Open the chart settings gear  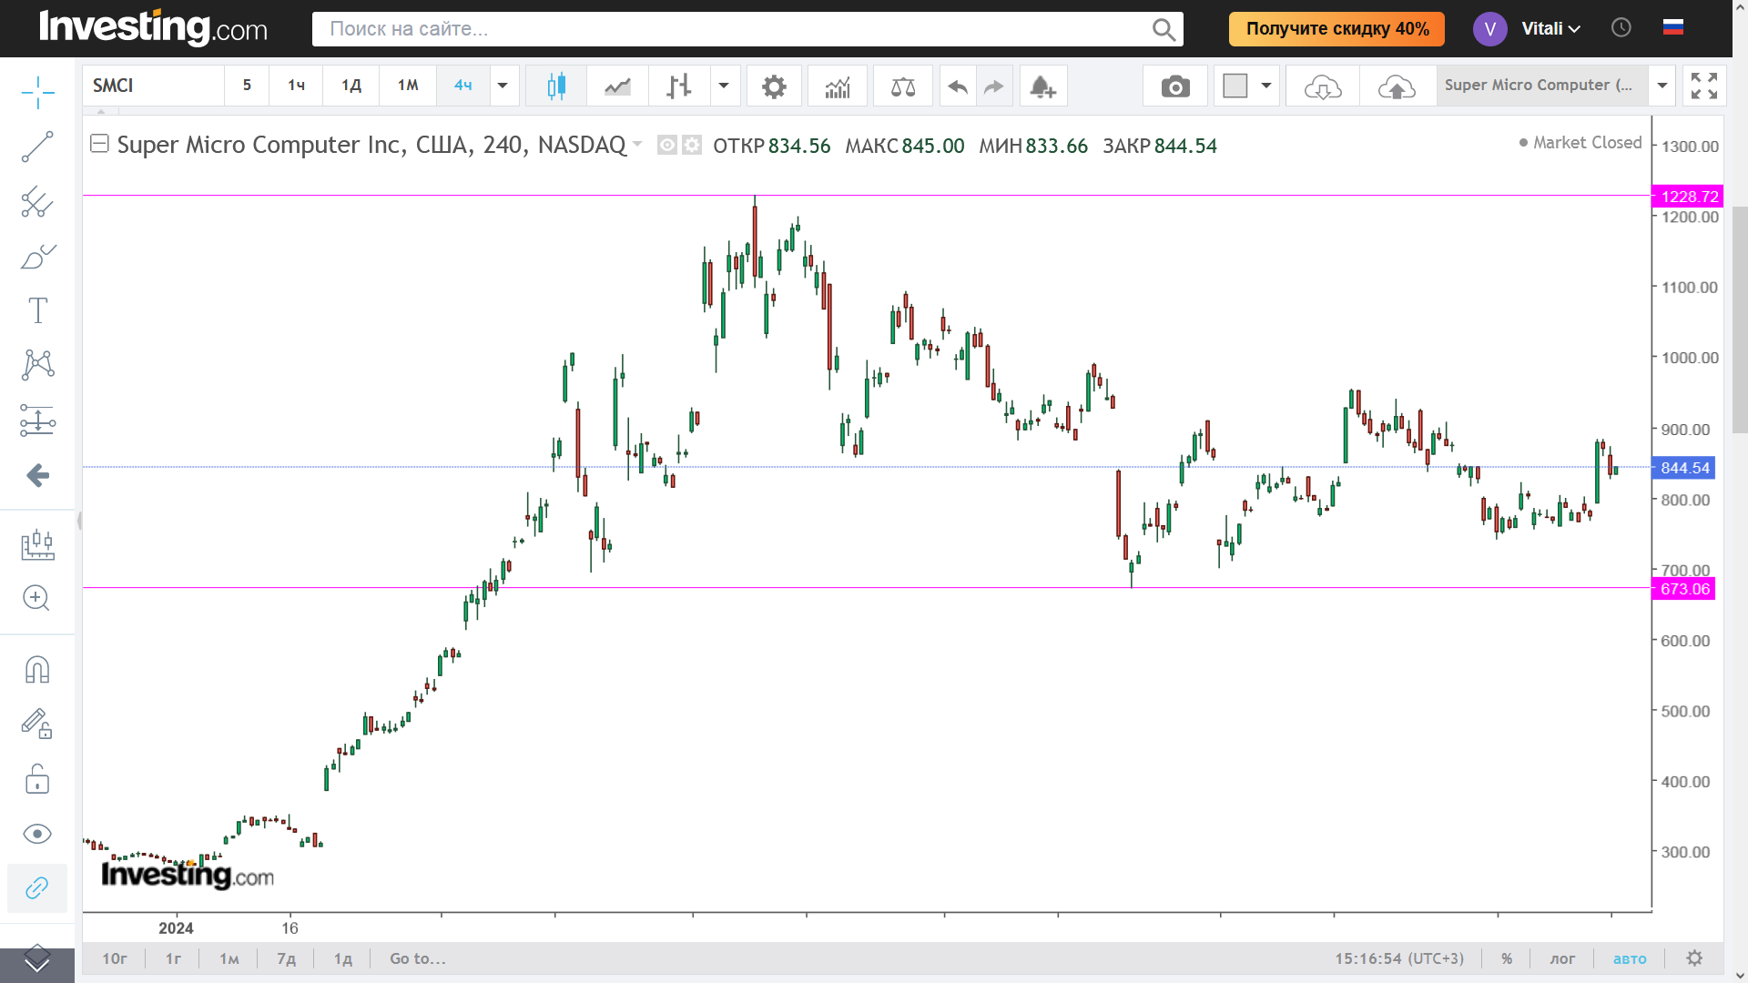[773, 86]
